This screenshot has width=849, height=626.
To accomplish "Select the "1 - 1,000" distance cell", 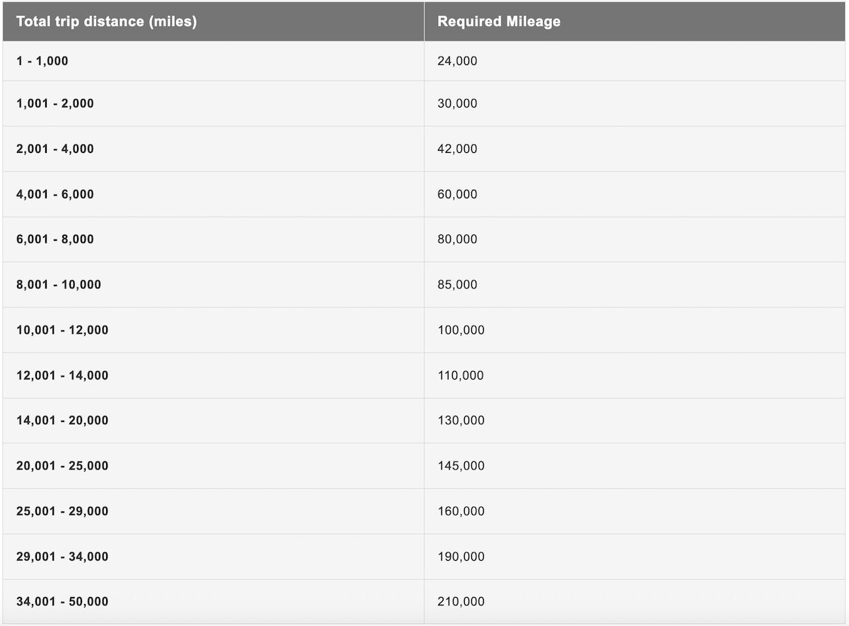I will (42, 61).
